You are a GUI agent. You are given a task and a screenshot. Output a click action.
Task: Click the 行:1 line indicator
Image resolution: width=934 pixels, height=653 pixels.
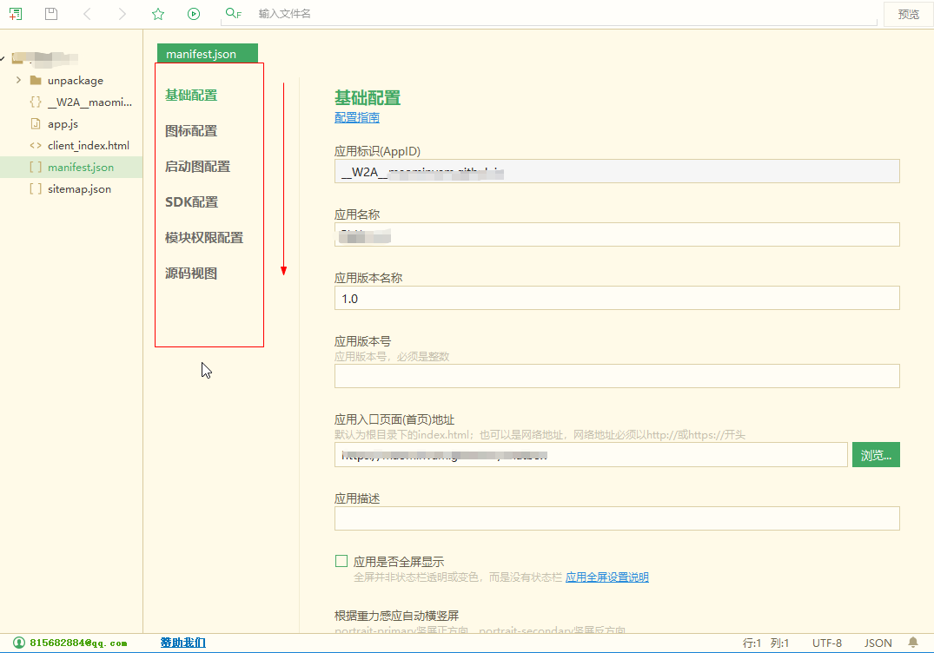[752, 643]
